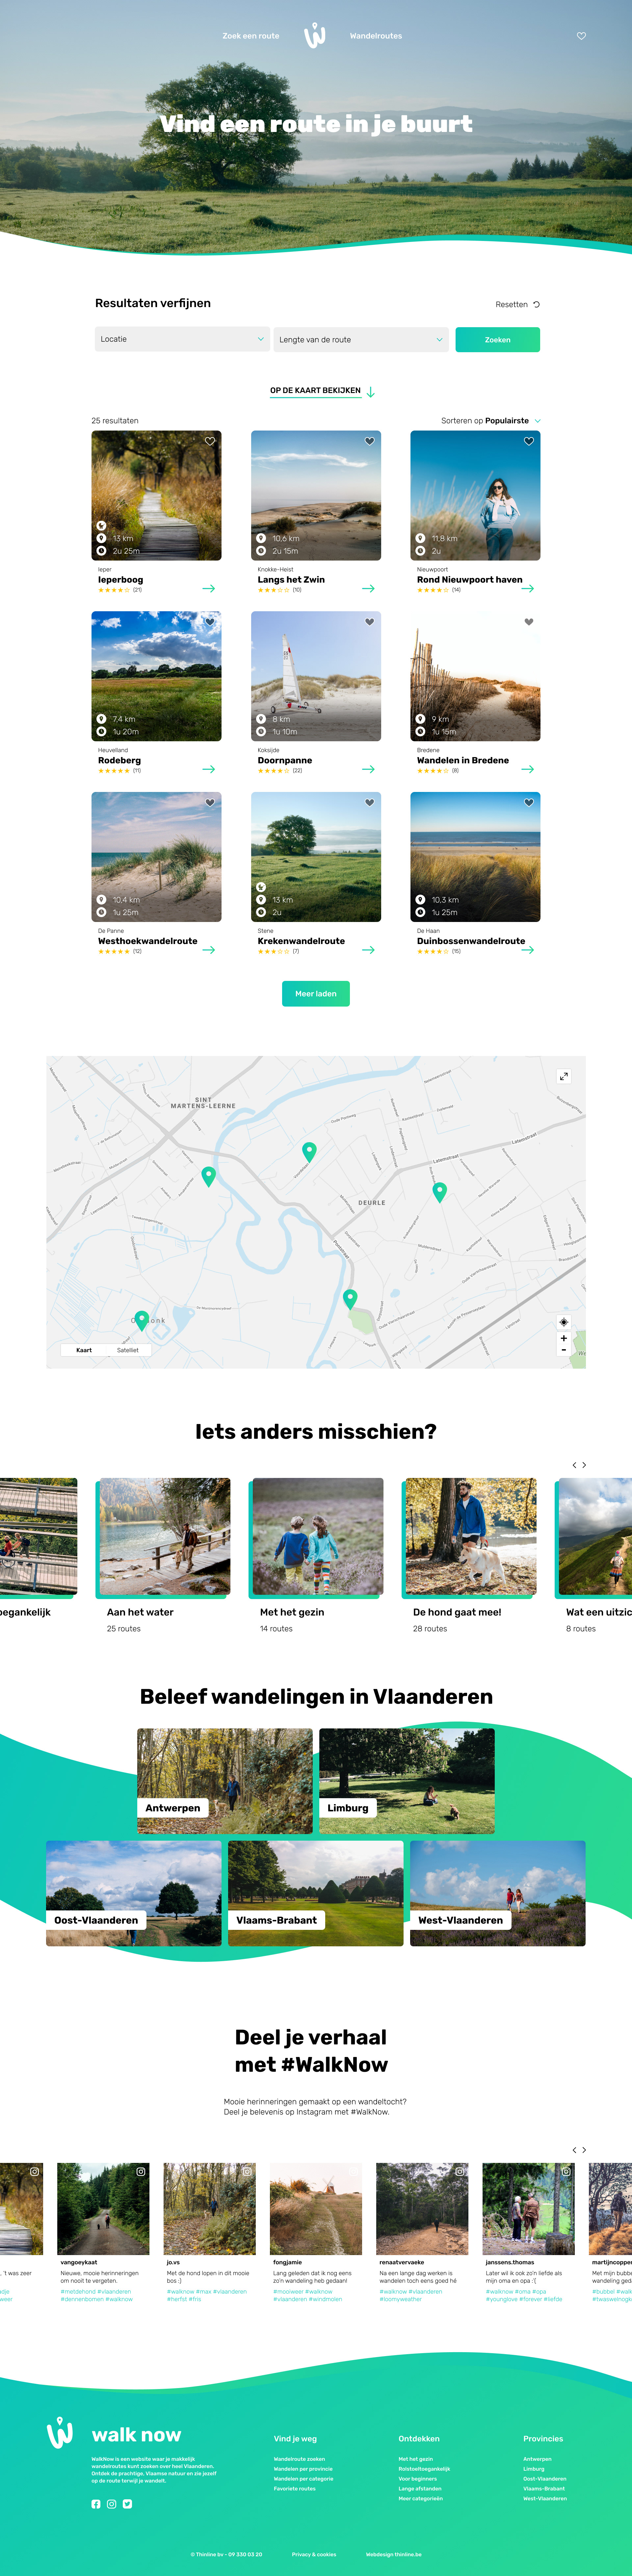
Task: Click the Meer laden button
Action: 316,993
